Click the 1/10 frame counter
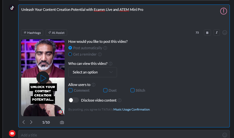 coord(46,122)
